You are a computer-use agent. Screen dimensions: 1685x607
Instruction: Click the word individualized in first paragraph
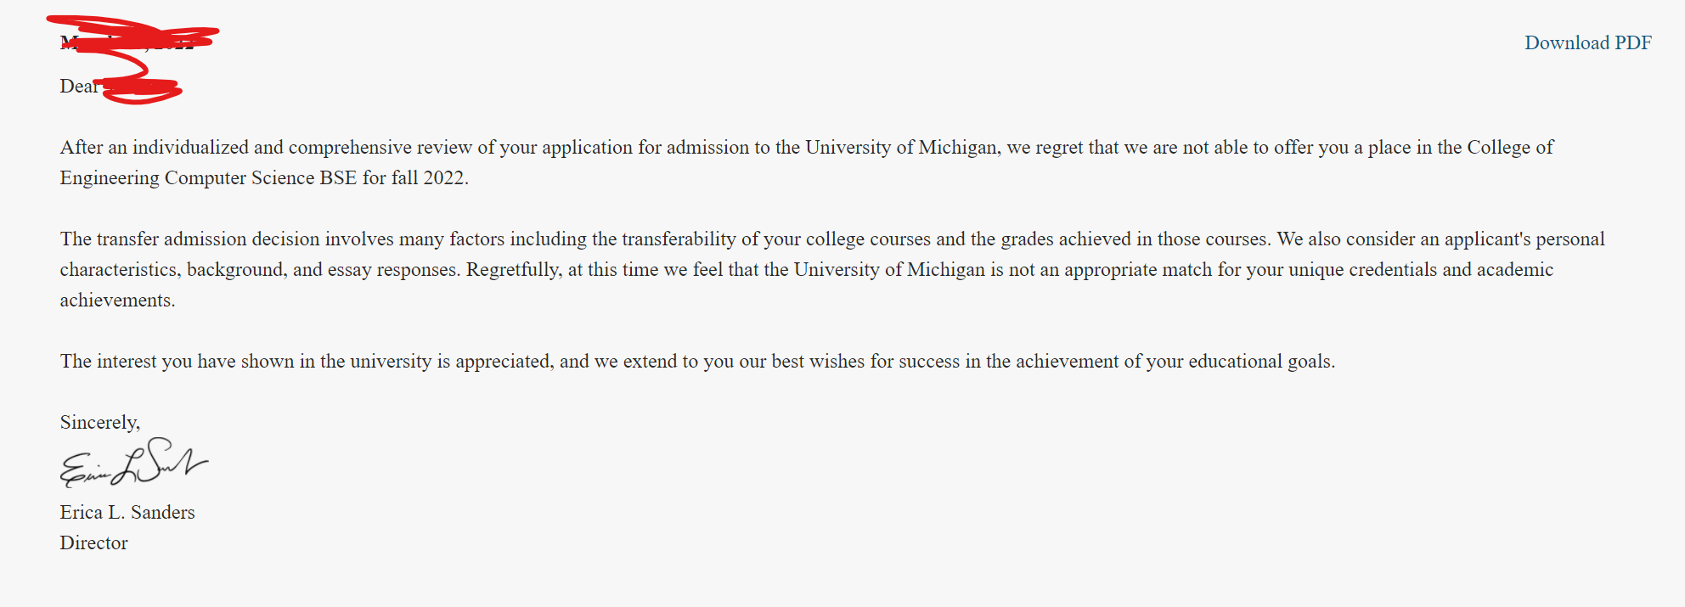click(190, 147)
